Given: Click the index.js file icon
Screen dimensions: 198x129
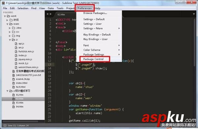Looking at the screenshot, I should click(16, 55).
